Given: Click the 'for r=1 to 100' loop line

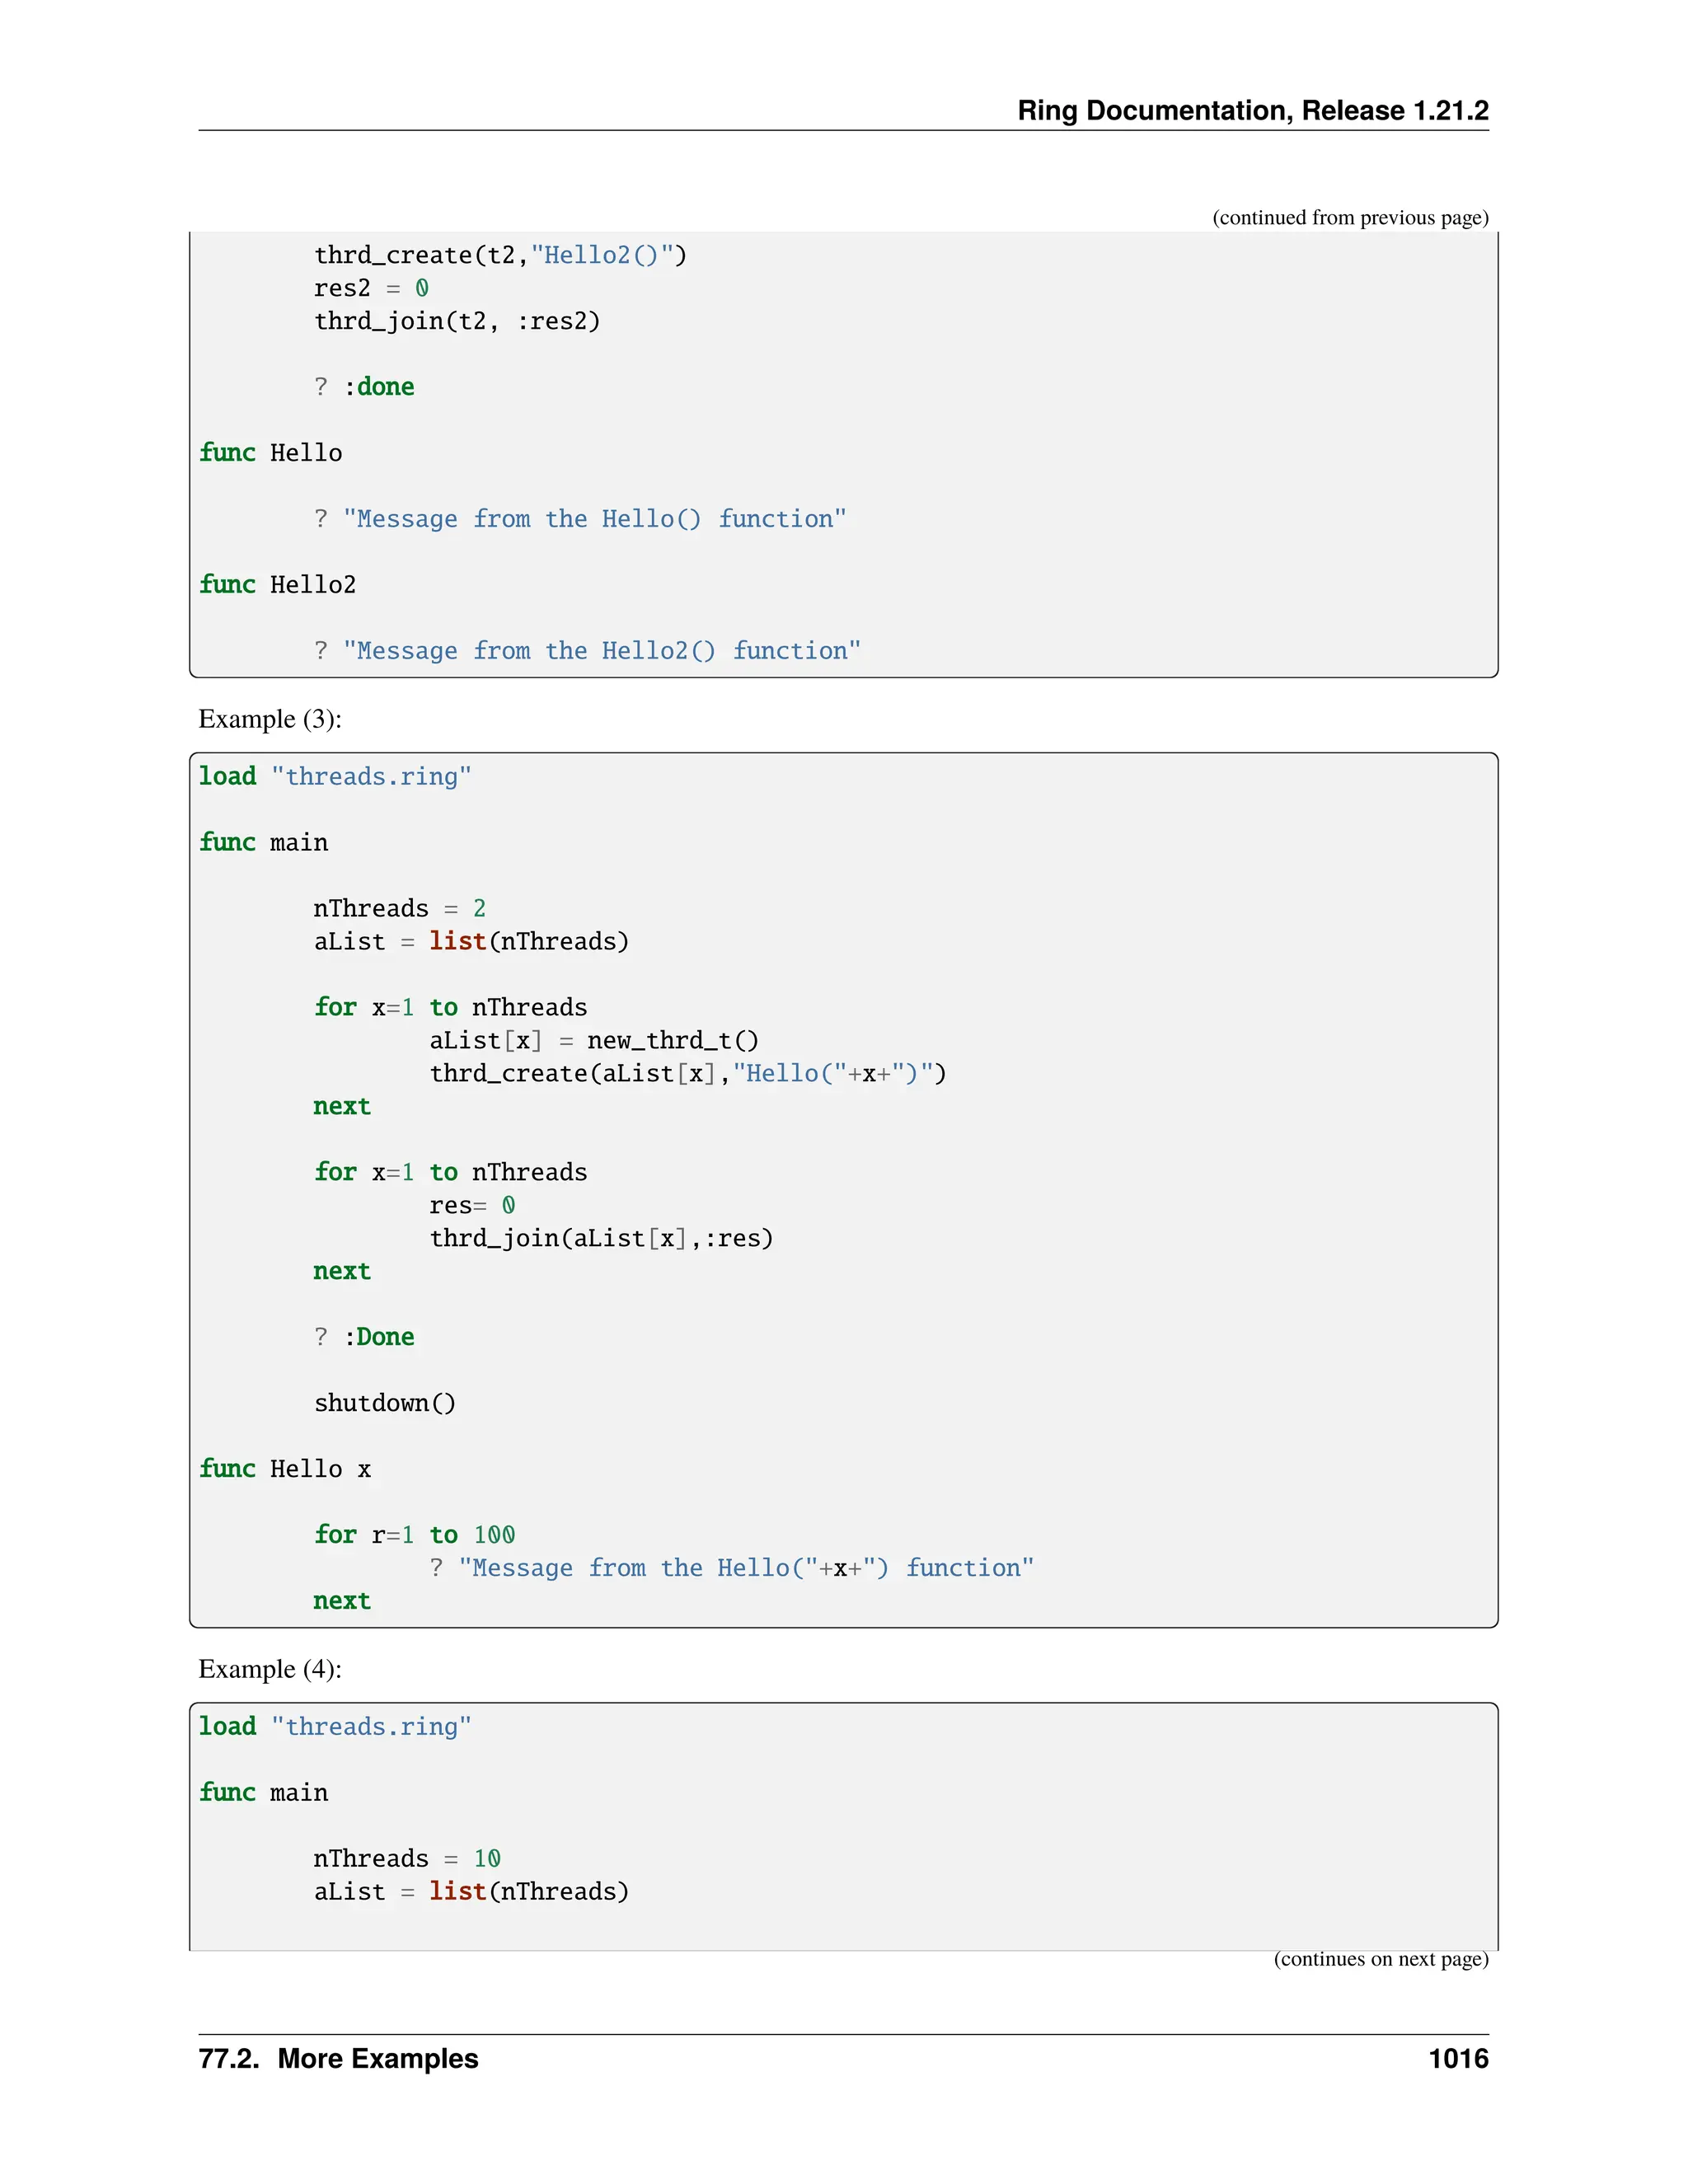Looking at the screenshot, I should 414,1535.
